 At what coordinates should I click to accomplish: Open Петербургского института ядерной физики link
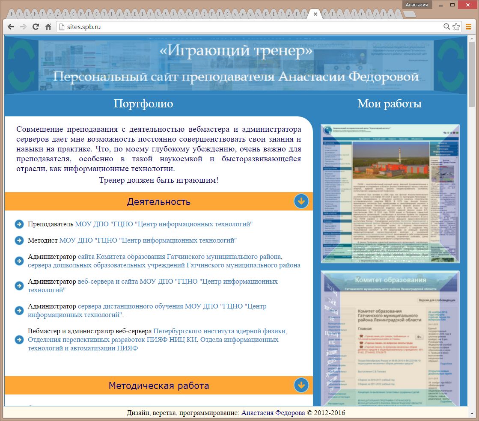(220, 331)
